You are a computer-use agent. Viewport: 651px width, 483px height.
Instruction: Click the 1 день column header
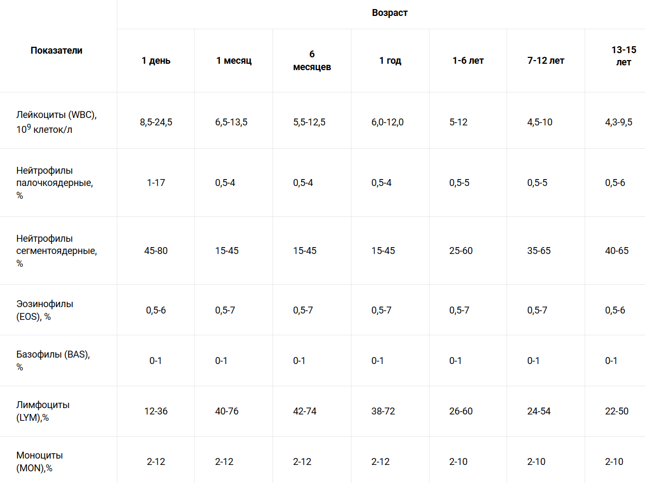tap(156, 61)
